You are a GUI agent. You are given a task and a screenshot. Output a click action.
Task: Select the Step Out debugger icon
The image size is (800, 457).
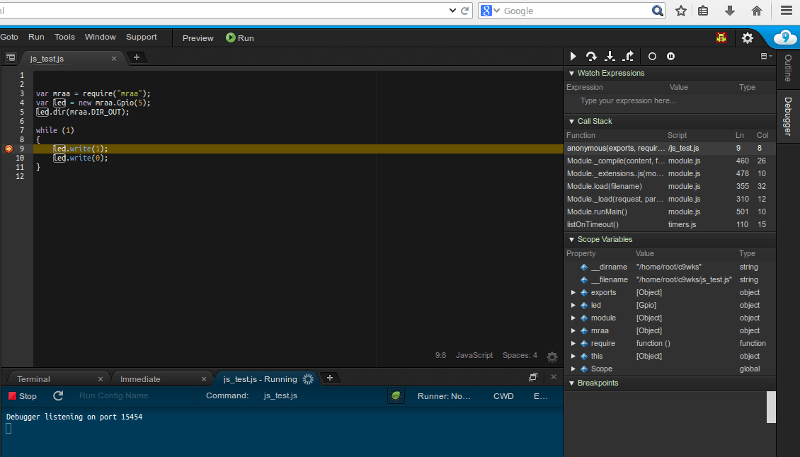pyautogui.click(x=629, y=57)
